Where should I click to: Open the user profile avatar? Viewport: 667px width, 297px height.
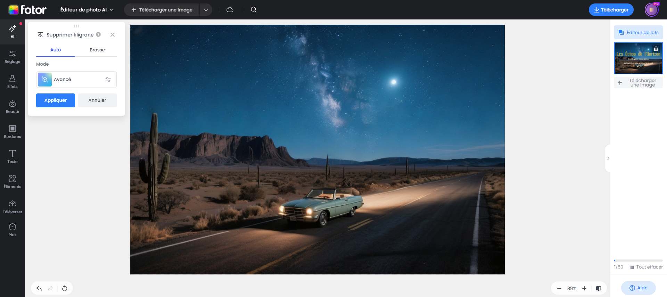[652, 10]
